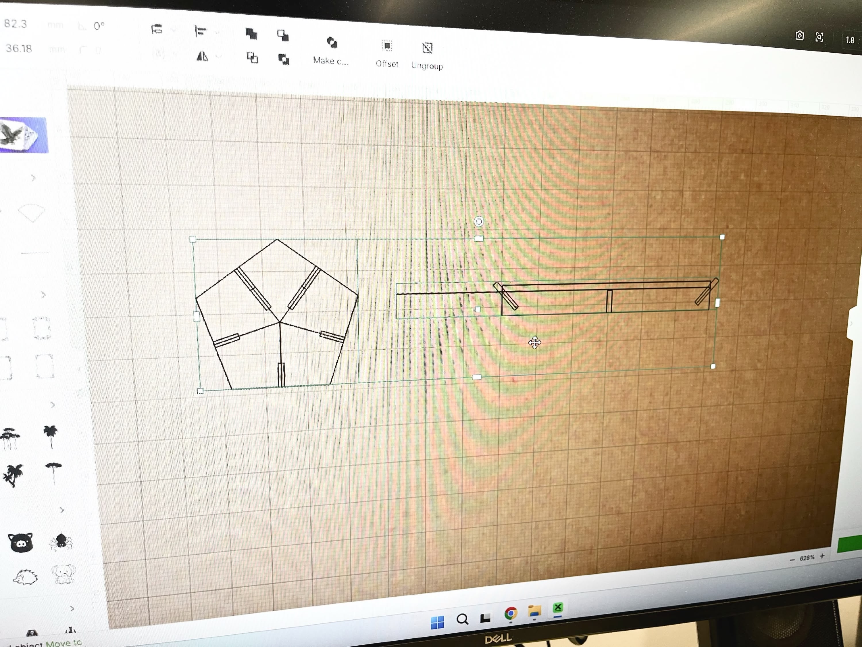Image resolution: width=862 pixels, height=647 pixels.
Task: Click the Unite (solid overlapping squares) icon
Action: click(251, 34)
